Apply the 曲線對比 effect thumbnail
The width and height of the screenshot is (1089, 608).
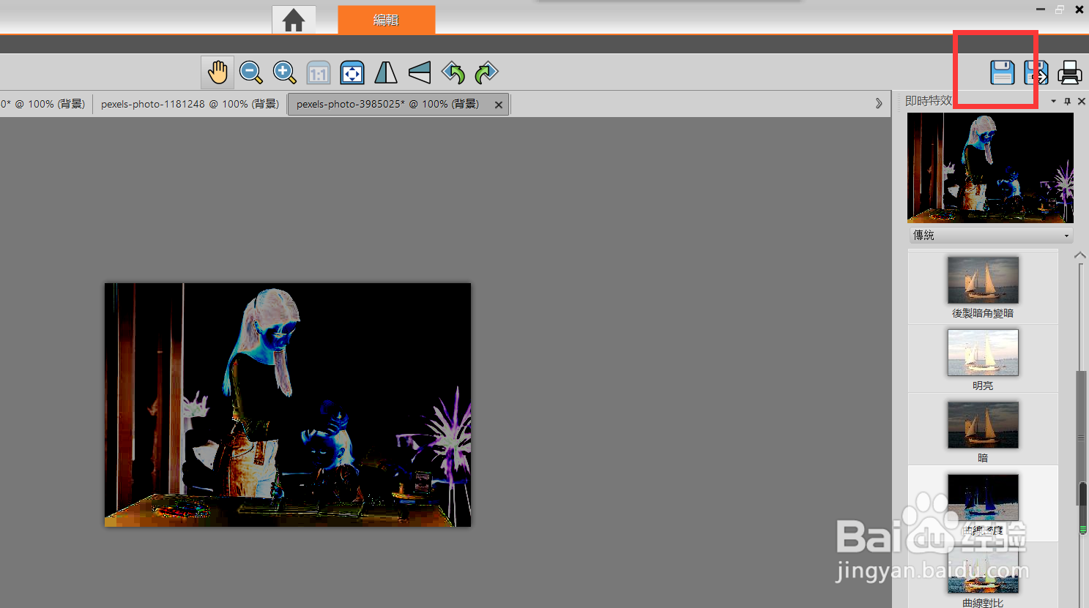point(983,570)
